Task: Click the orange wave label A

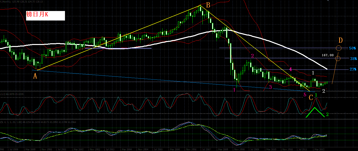Action: 35,76
